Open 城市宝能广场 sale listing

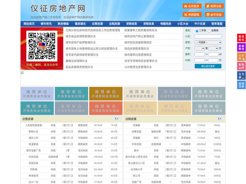click(33, 151)
